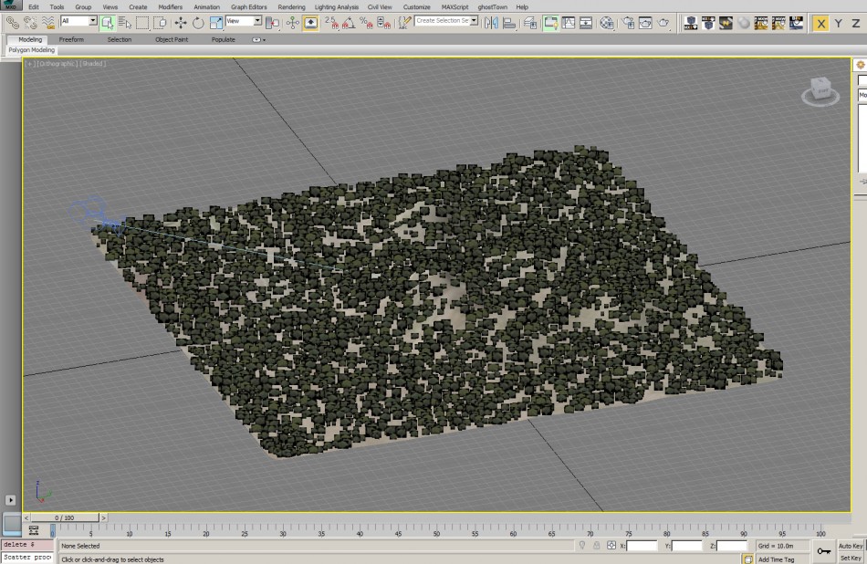Switch to the Populate ribbon tab
The image size is (867, 564).
pos(224,39)
